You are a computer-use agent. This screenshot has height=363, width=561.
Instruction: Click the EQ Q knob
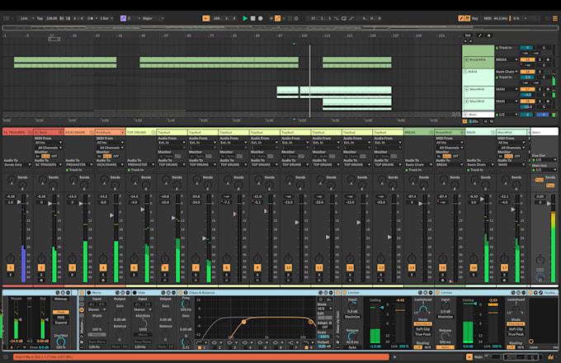[186, 340]
